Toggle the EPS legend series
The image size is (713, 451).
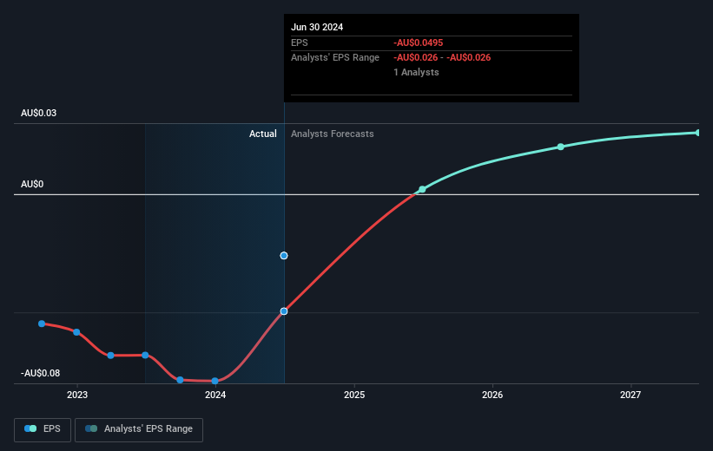tap(43, 429)
